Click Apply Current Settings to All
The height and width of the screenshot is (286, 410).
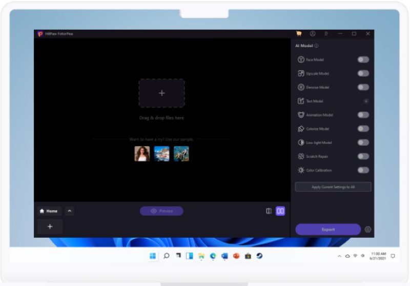pyautogui.click(x=333, y=187)
